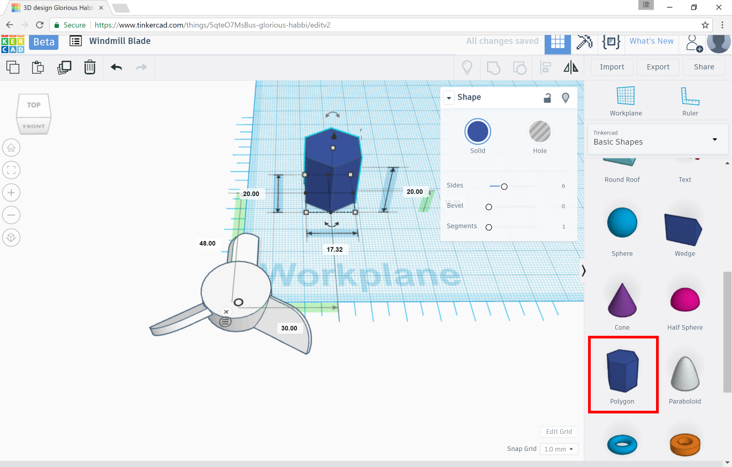This screenshot has width=732, height=467.
Task: Align the selected objects
Action: (x=545, y=67)
